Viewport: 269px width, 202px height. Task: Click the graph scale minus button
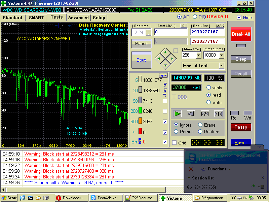pos(56,26)
